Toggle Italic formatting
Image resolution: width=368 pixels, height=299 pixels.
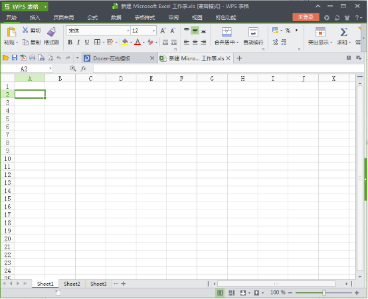(78, 42)
